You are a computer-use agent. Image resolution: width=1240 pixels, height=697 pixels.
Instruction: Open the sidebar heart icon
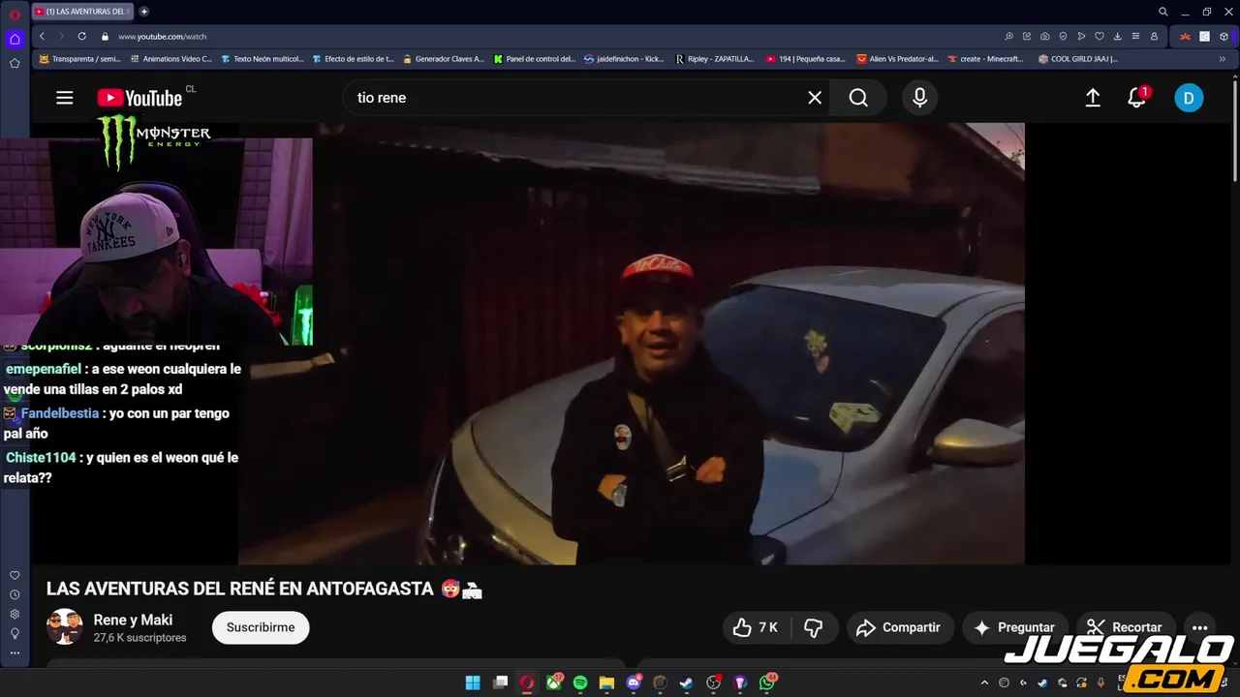click(15, 575)
